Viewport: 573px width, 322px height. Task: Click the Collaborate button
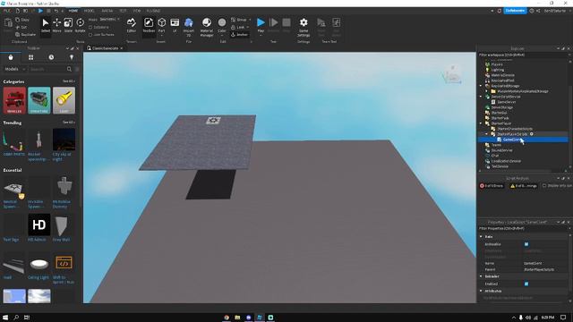pos(516,11)
